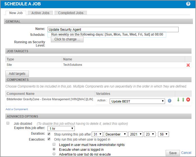This screenshot has width=196, height=157.
Task: Toggle Only run when user logged in
Action: [x=49, y=139]
